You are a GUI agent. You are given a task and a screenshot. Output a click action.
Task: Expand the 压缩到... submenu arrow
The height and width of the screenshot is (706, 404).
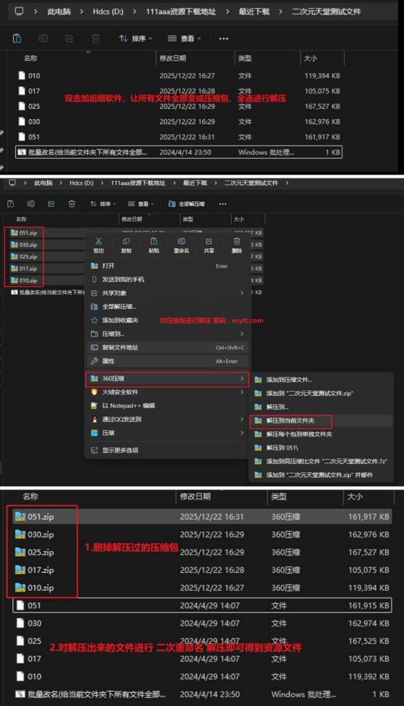tap(242, 334)
